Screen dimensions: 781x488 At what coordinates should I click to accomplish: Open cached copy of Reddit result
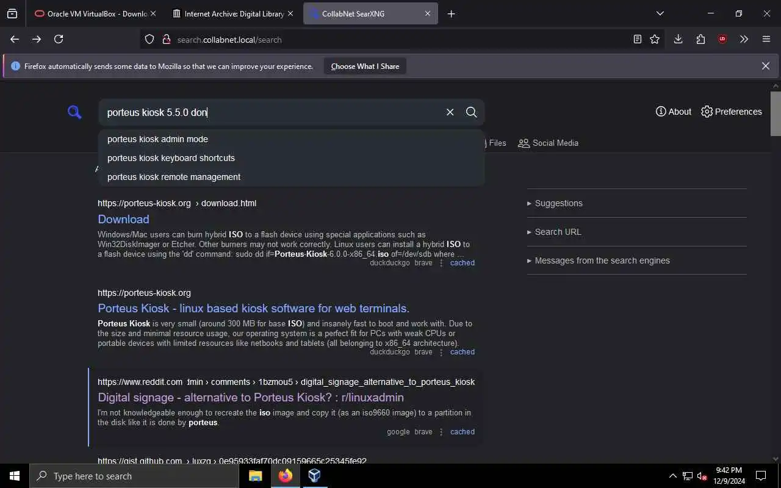462,432
